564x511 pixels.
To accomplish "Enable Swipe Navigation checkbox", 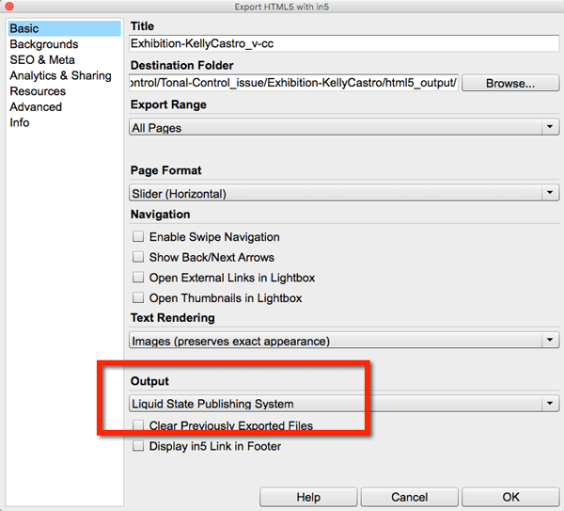I will pyautogui.click(x=138, y=236).
